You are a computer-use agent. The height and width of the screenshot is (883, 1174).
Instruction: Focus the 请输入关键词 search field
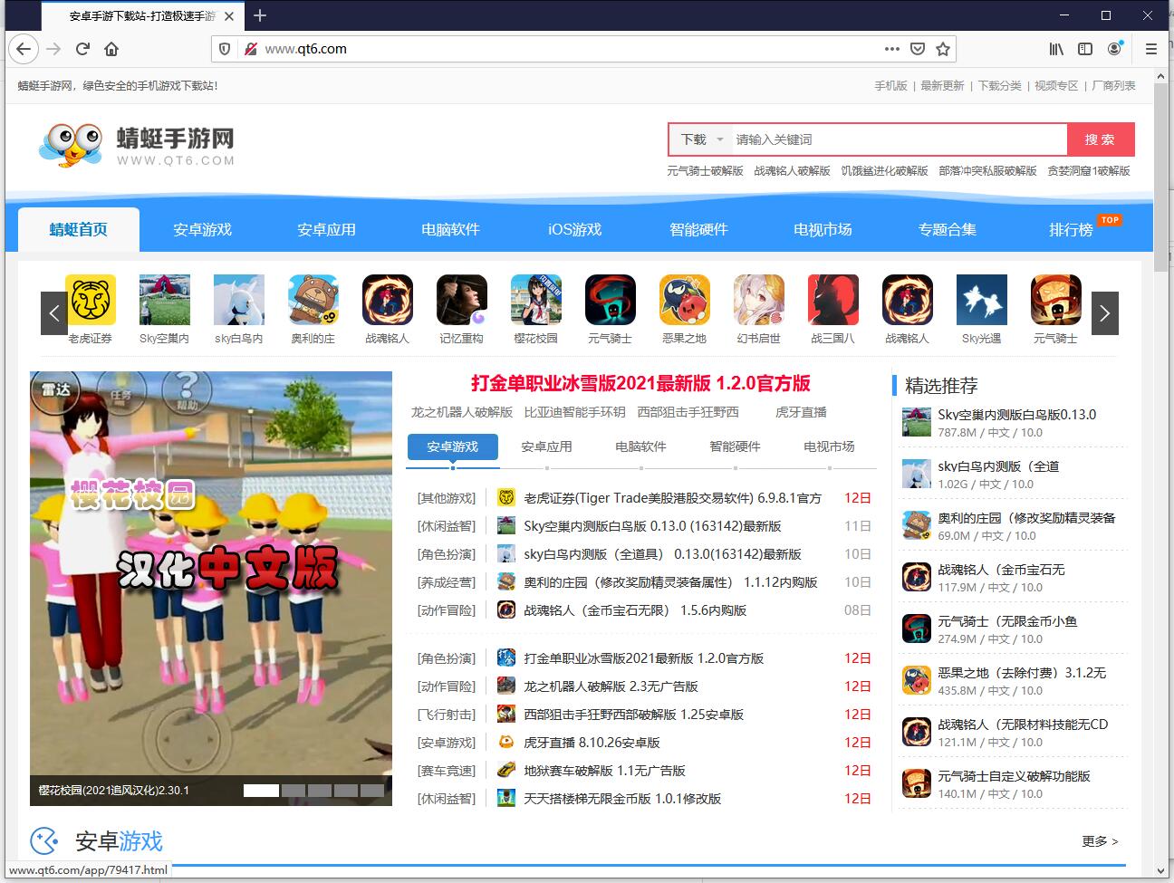coord(899,139)
